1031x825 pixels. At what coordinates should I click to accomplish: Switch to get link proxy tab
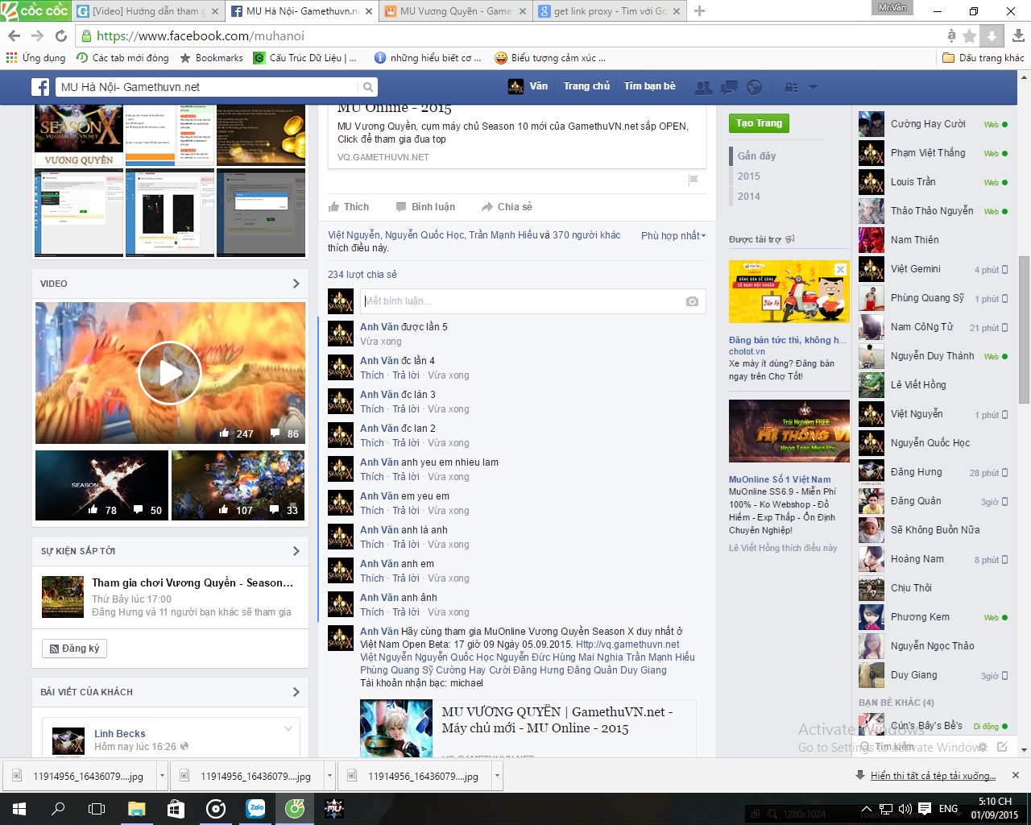pos(608,11)
